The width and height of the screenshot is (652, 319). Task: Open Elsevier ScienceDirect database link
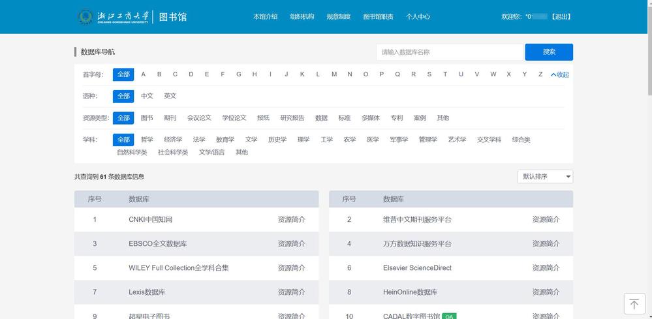pos(417,268)
